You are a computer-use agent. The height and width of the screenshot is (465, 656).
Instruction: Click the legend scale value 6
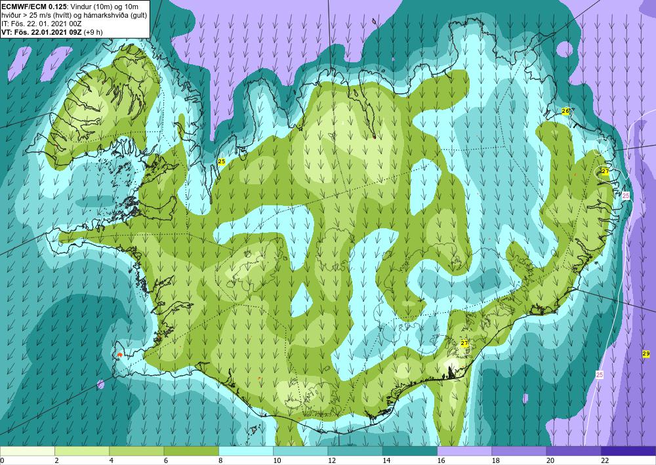(166, 460)
